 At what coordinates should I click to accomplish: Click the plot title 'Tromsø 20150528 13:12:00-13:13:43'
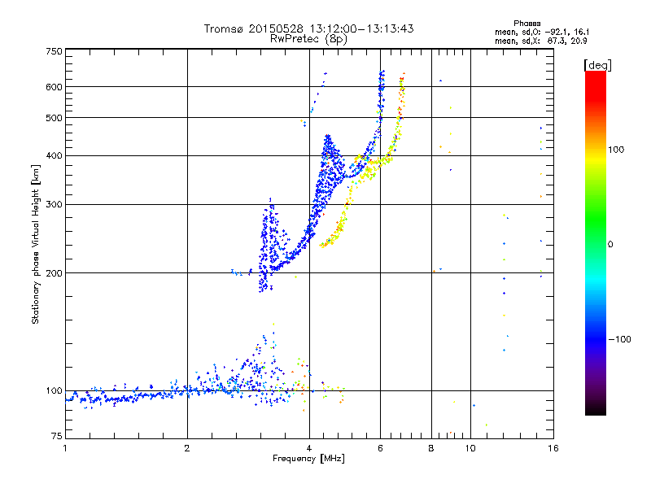309,28
